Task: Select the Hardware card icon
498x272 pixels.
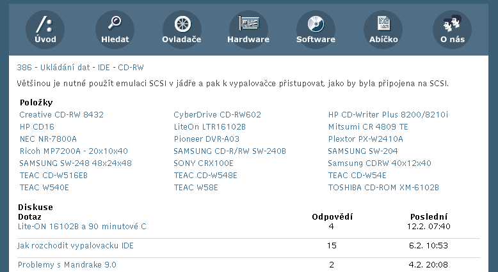Action: click(x=248, y=29)
